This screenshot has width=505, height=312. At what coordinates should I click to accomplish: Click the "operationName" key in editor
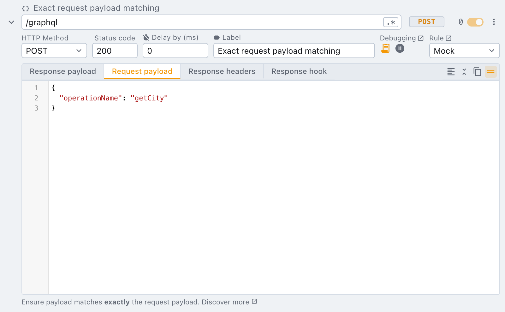pos(91,98)
